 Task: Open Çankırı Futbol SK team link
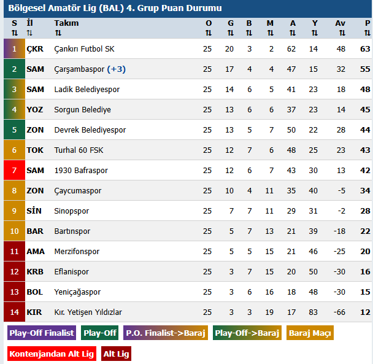point(85,49)
